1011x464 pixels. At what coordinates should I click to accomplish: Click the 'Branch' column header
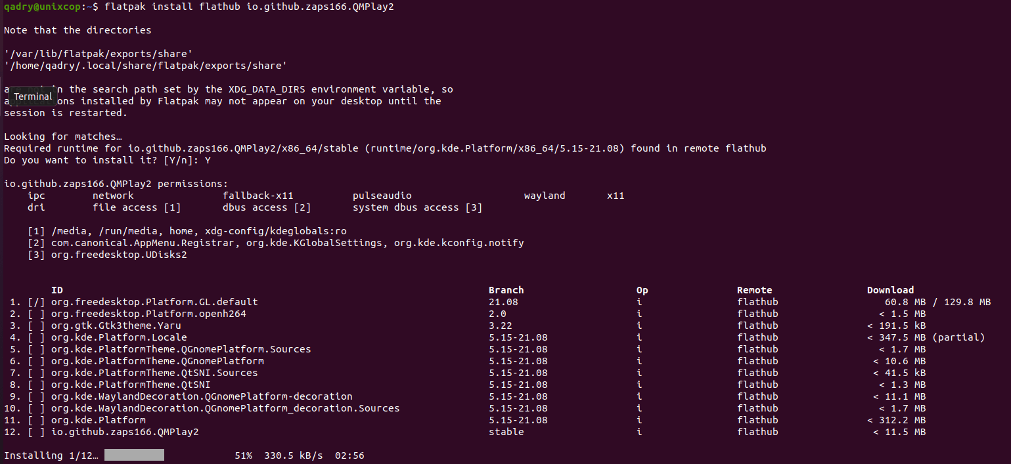506,290
